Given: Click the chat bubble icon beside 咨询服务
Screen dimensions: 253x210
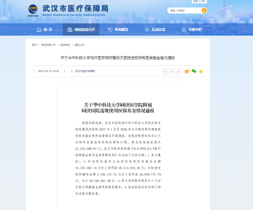Looking at the screenshot, I should tap(110, 30).
